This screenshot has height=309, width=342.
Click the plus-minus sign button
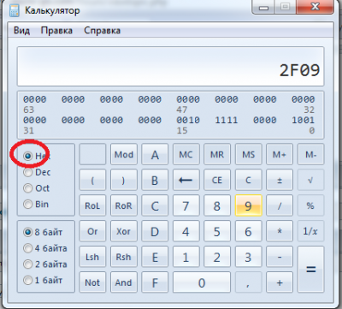pos(280,181)
